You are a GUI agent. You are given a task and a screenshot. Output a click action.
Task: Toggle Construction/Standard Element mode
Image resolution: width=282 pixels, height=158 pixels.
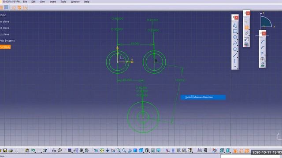coord(14,7)
